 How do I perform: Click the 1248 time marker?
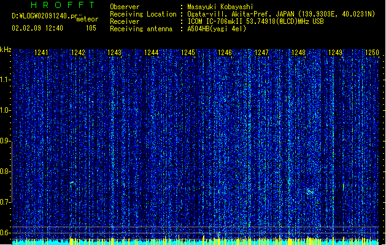(x=298, y=52)
